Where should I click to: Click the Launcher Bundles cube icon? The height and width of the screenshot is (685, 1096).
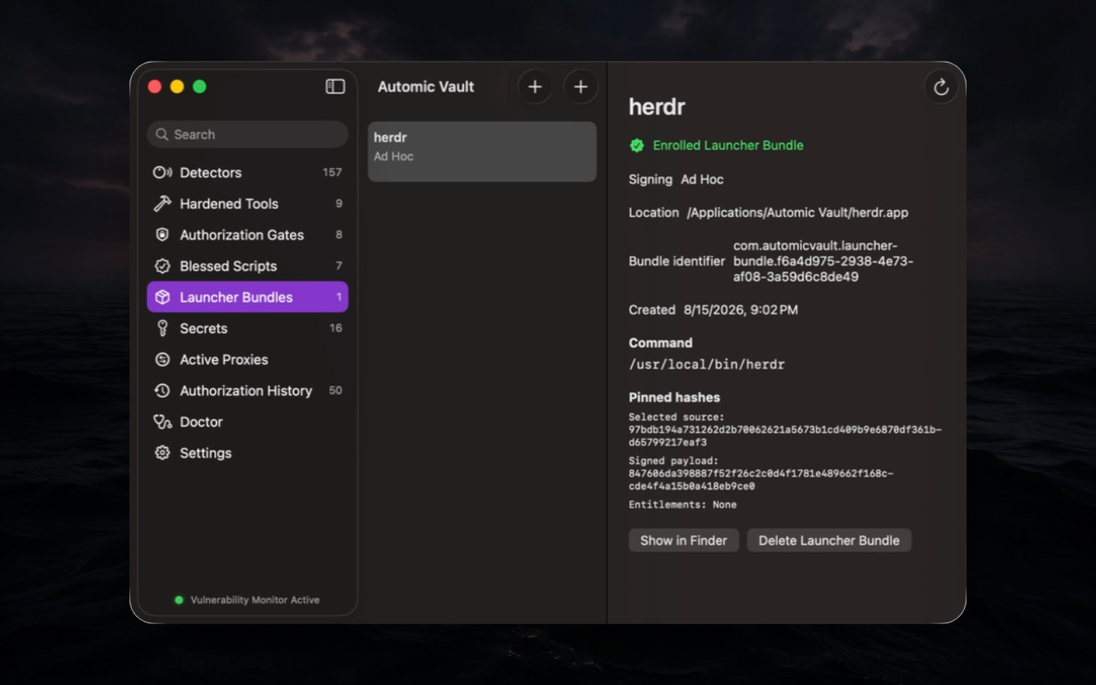(x=162, y=298)
